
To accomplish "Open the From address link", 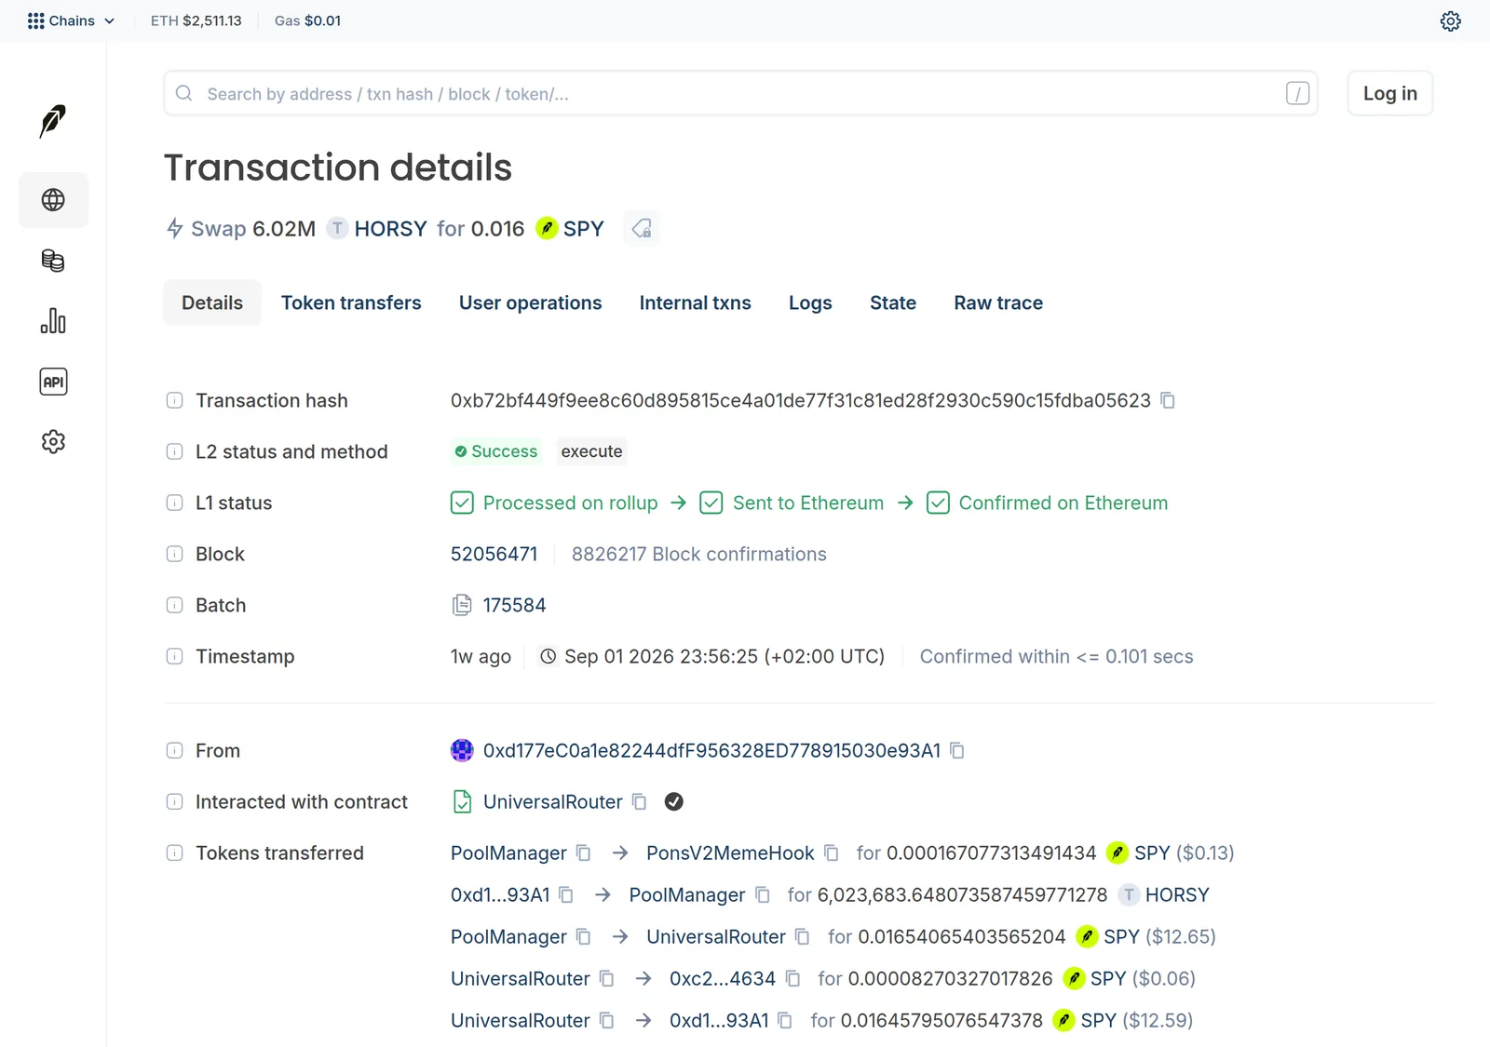I will [711, 750].
